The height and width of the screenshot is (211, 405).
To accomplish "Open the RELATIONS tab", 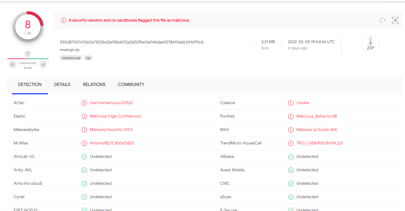I will pos(94,85).
